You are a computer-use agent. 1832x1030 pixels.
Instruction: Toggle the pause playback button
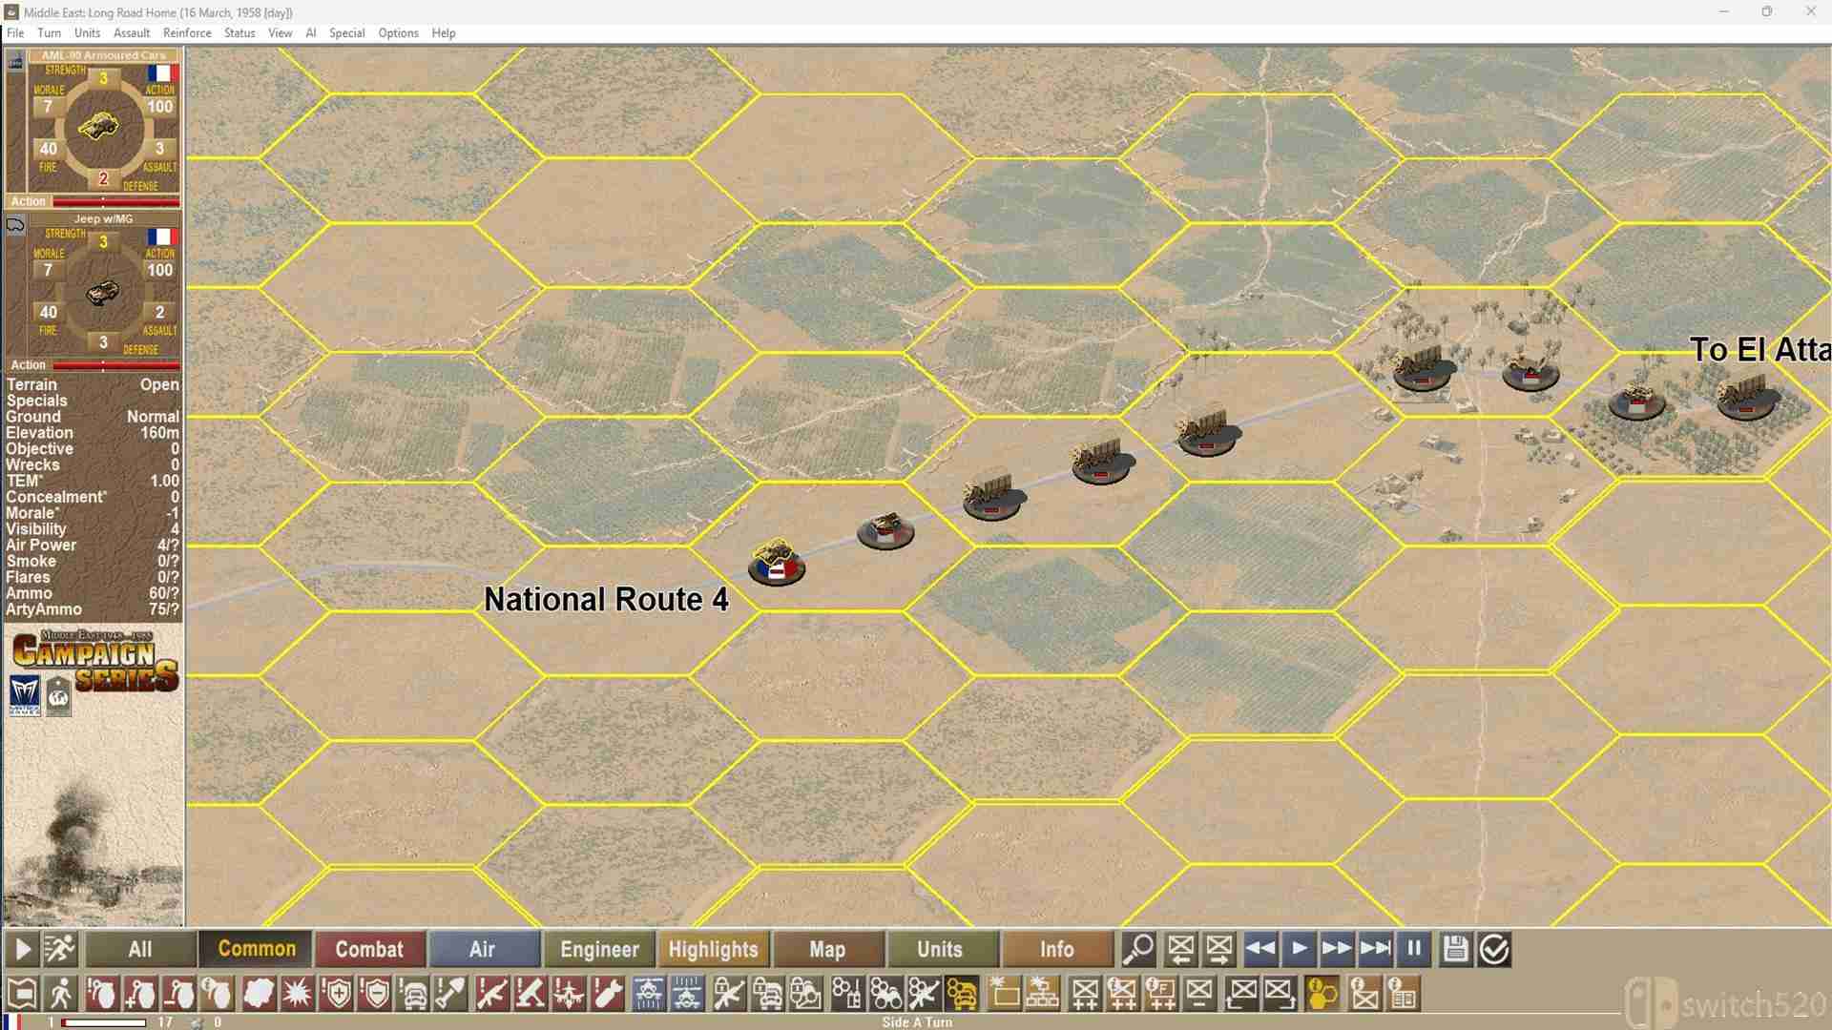pos(1414,949)
